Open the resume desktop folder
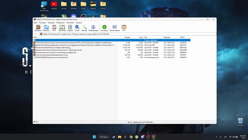Image resolution: width=248 pixels, height=140 pixels. point(64,5)
